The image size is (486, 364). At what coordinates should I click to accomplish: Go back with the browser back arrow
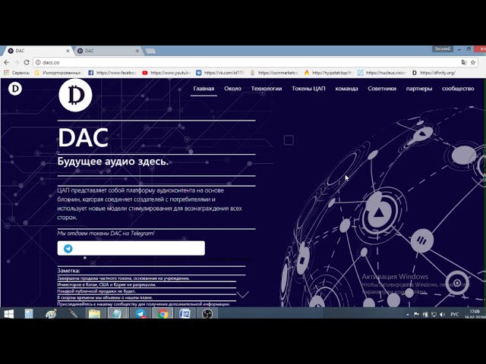pos(7,62)
